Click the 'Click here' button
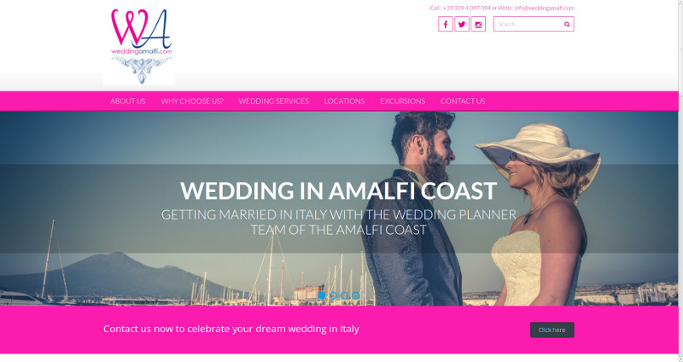 (x=552, y=330)
